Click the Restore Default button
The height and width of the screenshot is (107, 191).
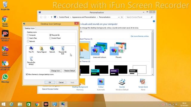click(x=70, y=71)
